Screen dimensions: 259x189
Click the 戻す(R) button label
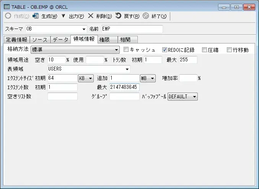[x=132, y=16]
